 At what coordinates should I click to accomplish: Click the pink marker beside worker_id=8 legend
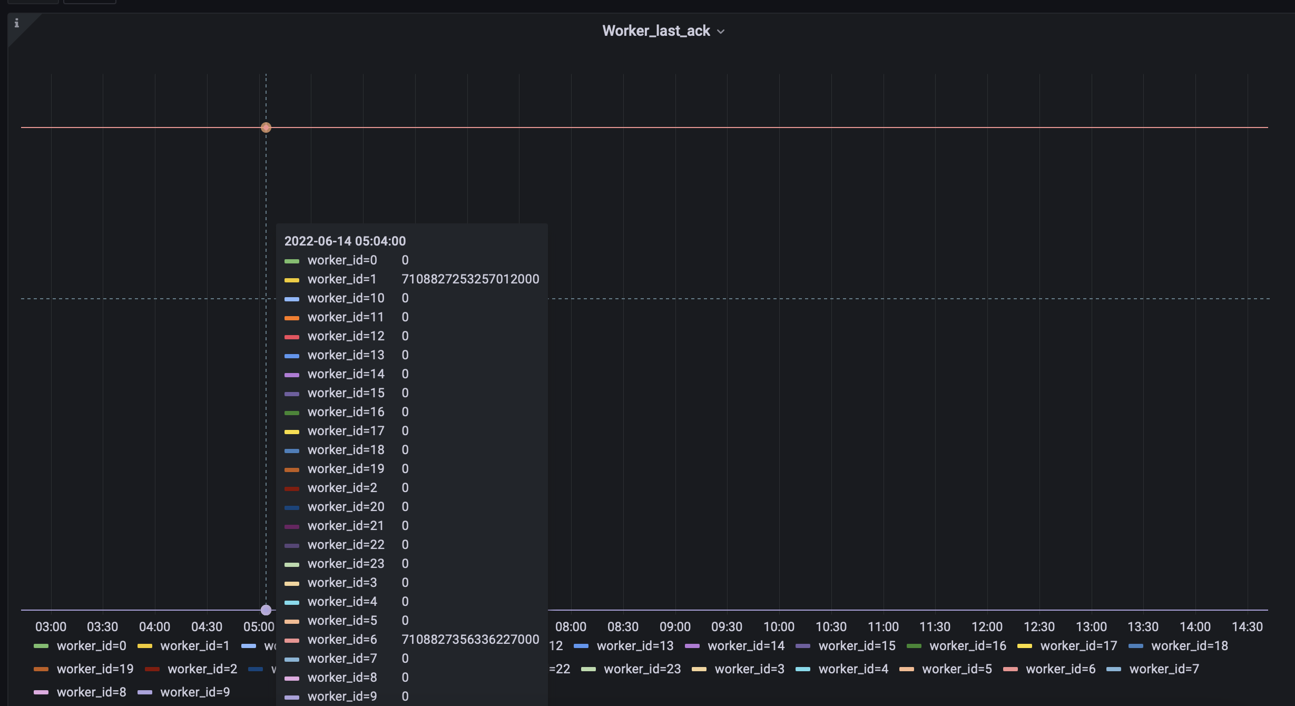point(41,692)
